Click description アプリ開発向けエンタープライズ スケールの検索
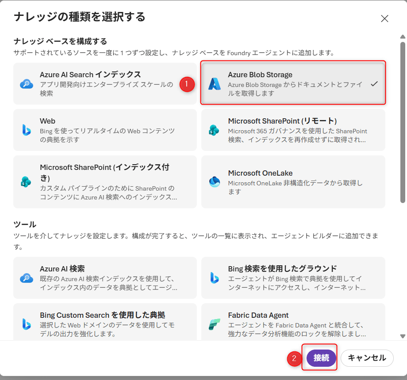Screen dimensions: 407x380 click(x=106, y=89)
